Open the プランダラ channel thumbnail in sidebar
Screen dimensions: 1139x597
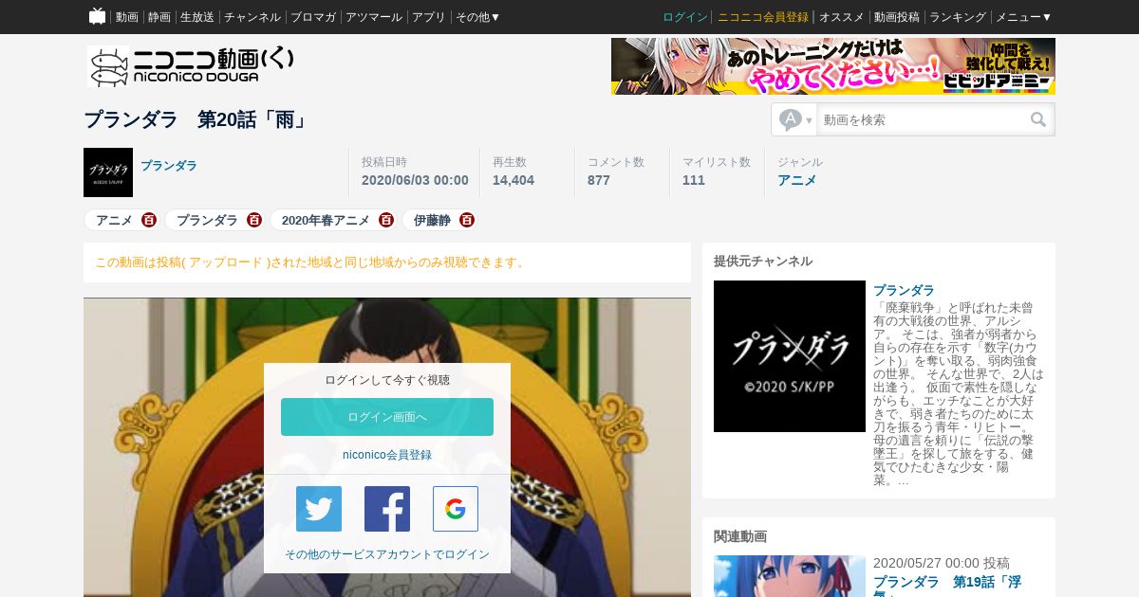(790, 356)
